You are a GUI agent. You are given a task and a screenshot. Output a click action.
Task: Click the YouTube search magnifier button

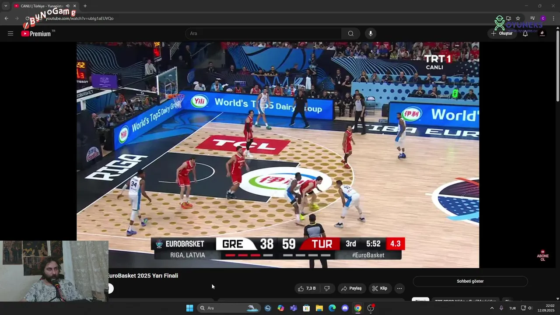click(x=350, y=33)
